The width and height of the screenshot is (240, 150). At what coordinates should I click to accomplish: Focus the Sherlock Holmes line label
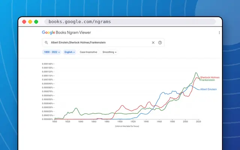[x=210, y=78]
